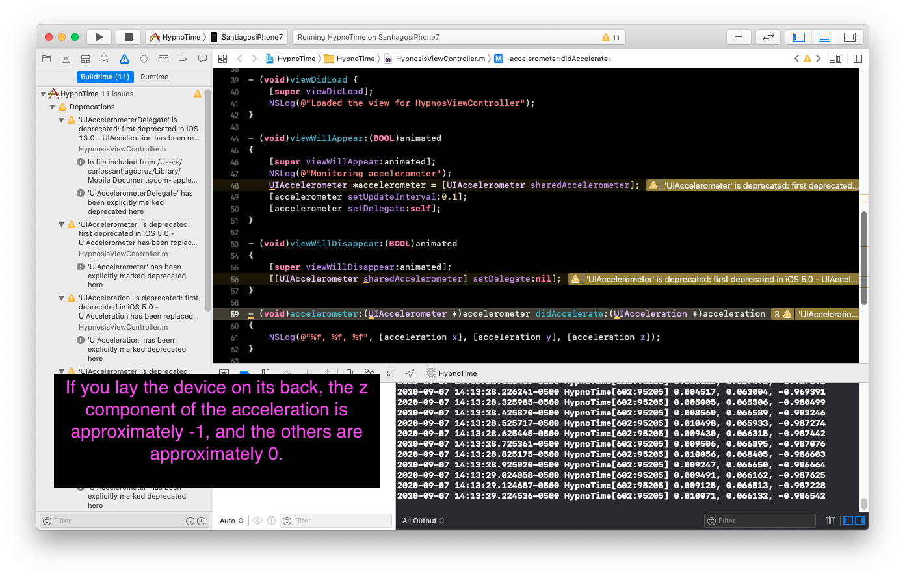Open the Debug navigator icon
The image size is (905, 578).
pos(163,59)
